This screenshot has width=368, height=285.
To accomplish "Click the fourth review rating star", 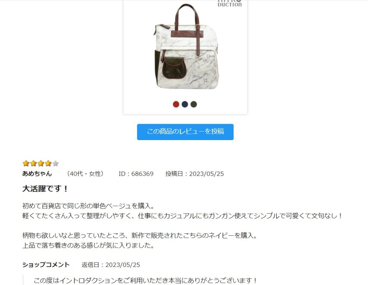I will click(48, 163).
